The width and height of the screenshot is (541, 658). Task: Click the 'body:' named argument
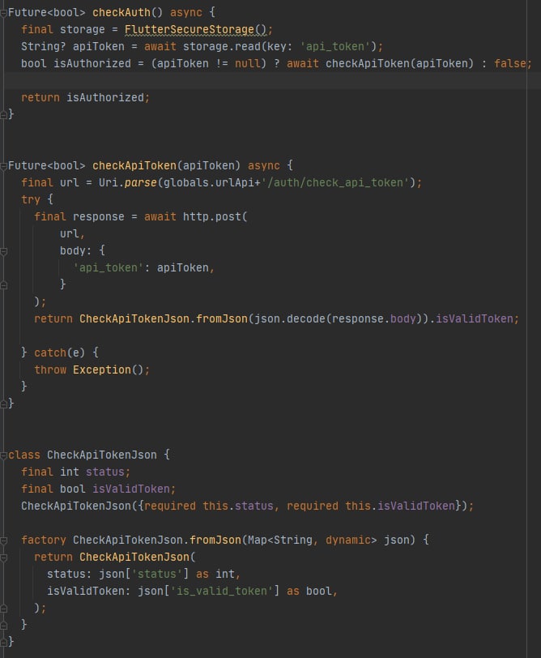click(75, 251)
